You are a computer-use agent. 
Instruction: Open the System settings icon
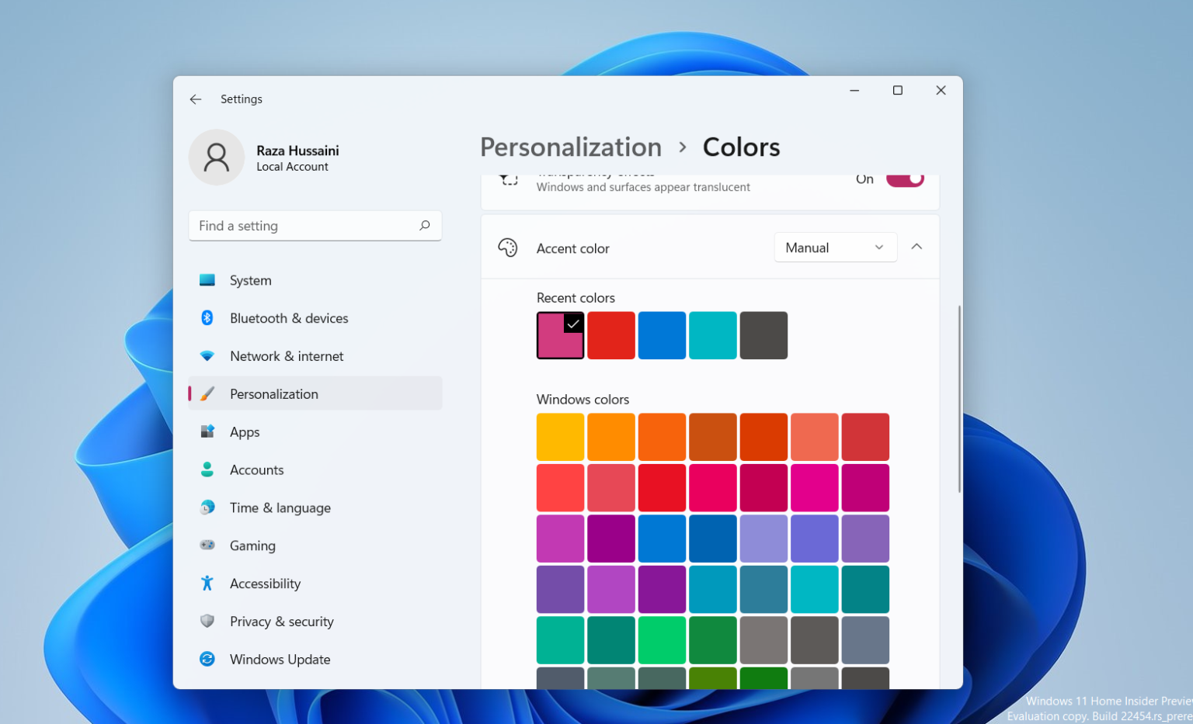pos(207,280)
